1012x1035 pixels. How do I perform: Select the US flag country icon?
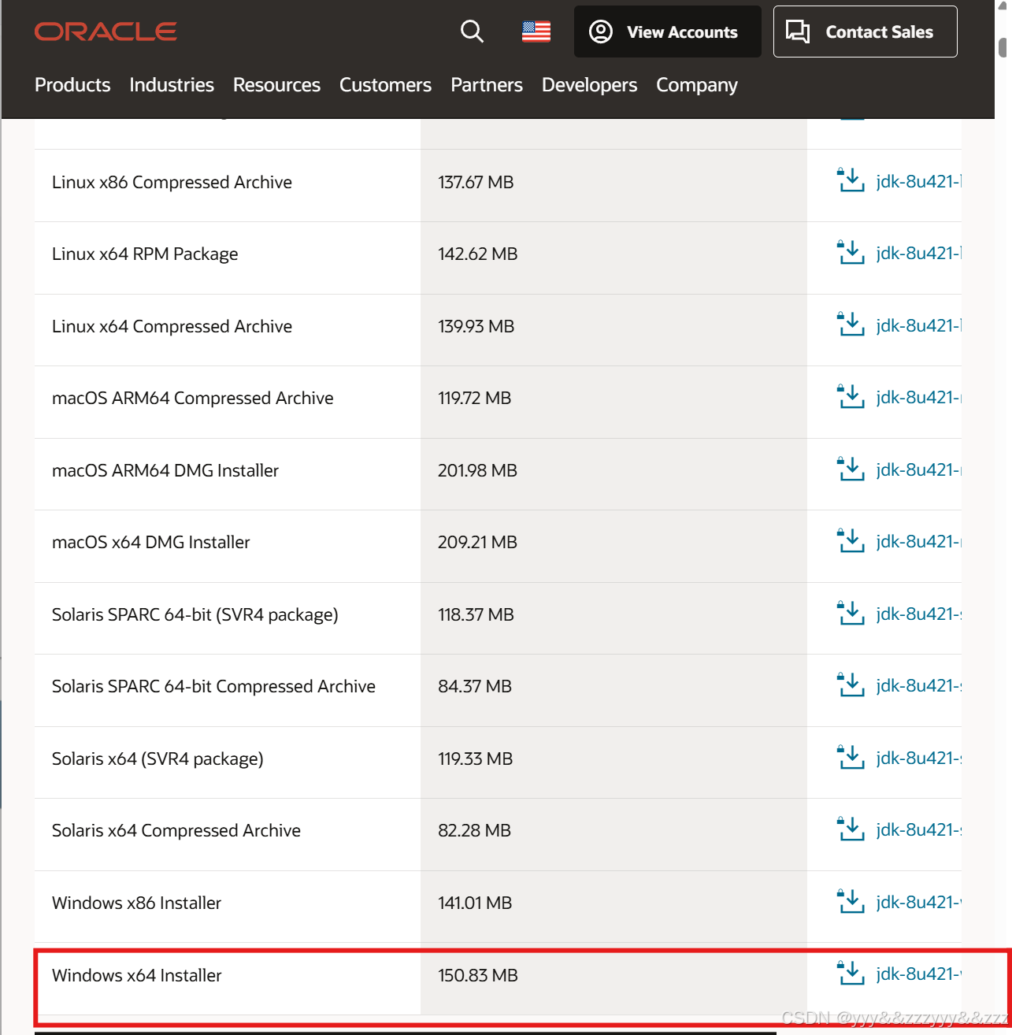536,32
